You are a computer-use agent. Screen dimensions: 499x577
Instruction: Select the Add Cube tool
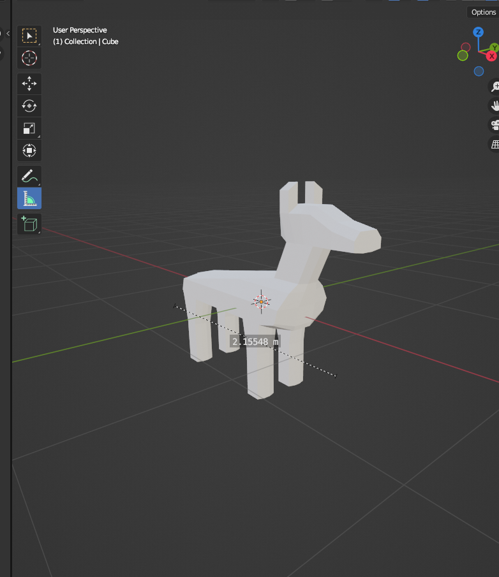tap(29, 224)
